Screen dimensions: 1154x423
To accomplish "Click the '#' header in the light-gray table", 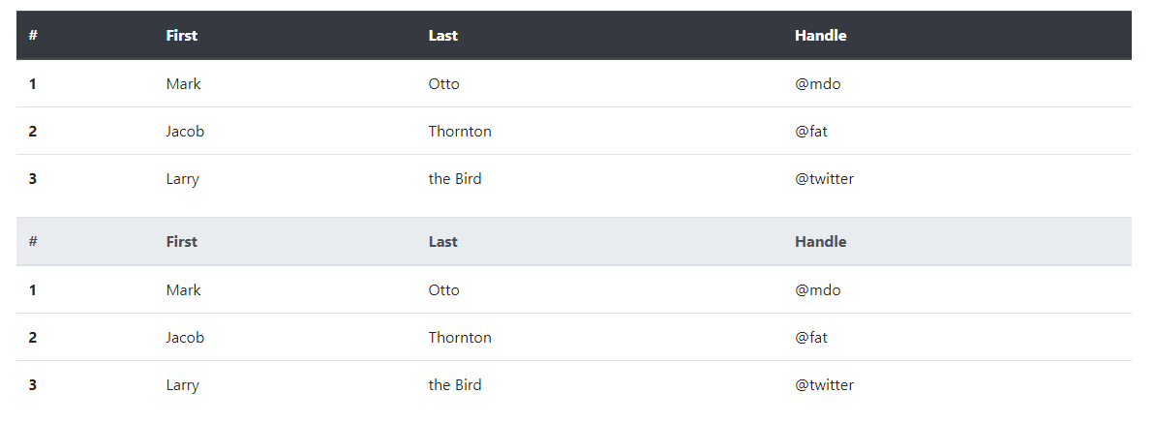I will click(x=33, y=242).
